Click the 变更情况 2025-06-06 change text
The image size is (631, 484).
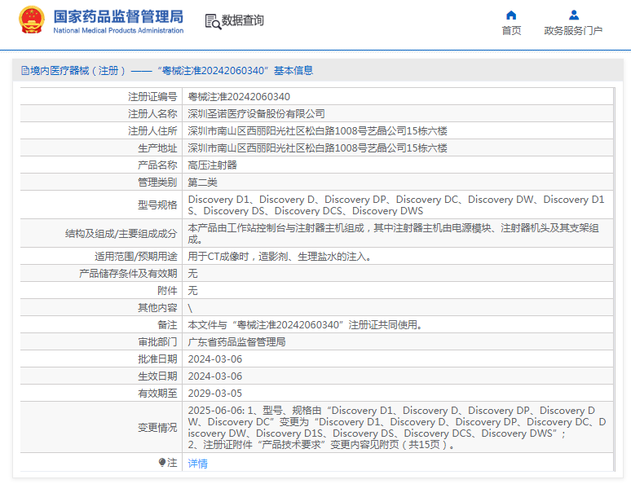397,427
